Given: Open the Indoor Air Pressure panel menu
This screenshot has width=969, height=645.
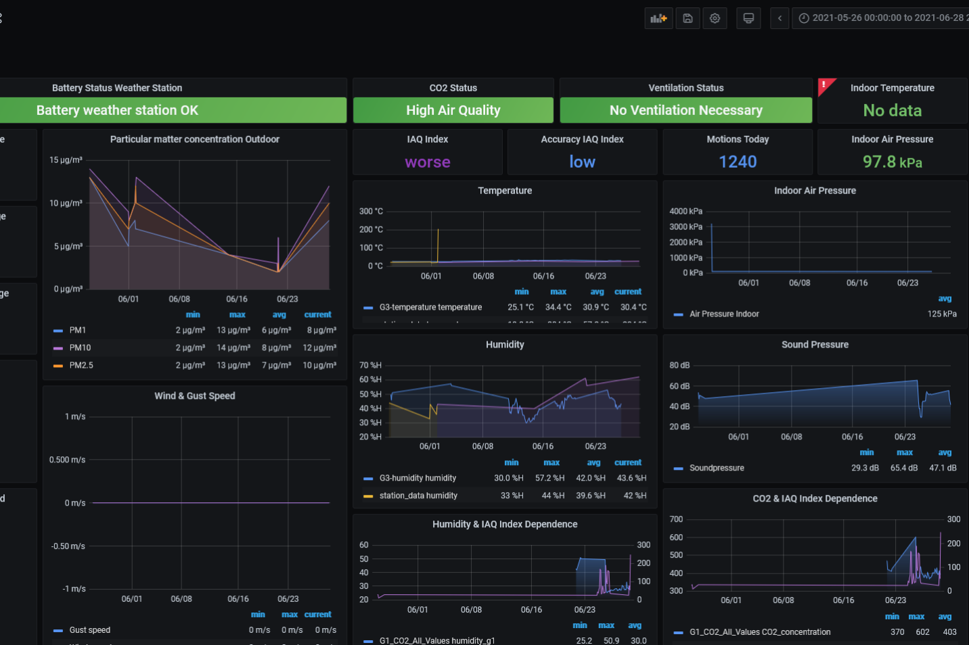Looking at the screenshot, I should point(815,191).
